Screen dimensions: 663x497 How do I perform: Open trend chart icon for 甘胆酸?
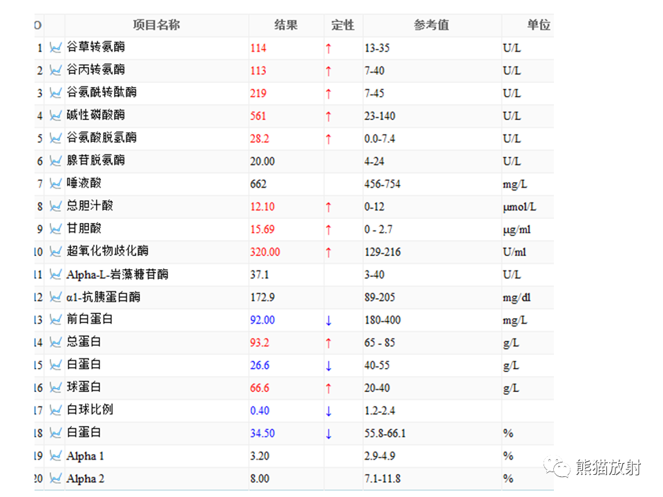[55, 228]
